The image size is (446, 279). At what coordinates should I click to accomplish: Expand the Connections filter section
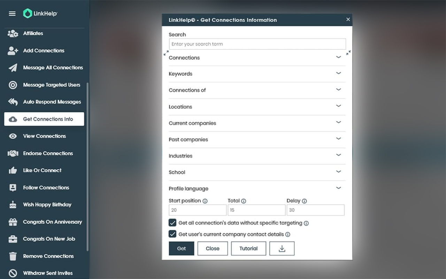(x=257, y=58)
